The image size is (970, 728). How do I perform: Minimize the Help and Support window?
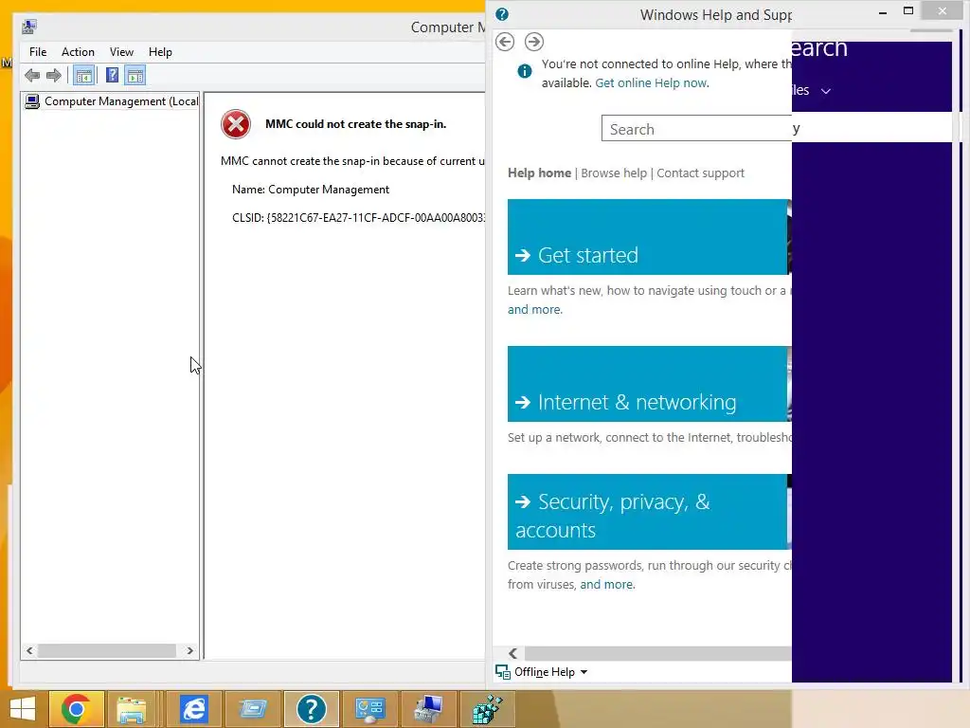coord(883,11)
